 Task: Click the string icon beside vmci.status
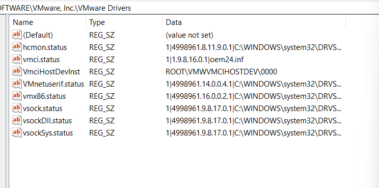coord(17,60)
